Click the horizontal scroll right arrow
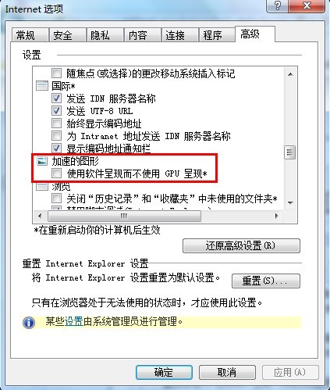 [276, 216]
